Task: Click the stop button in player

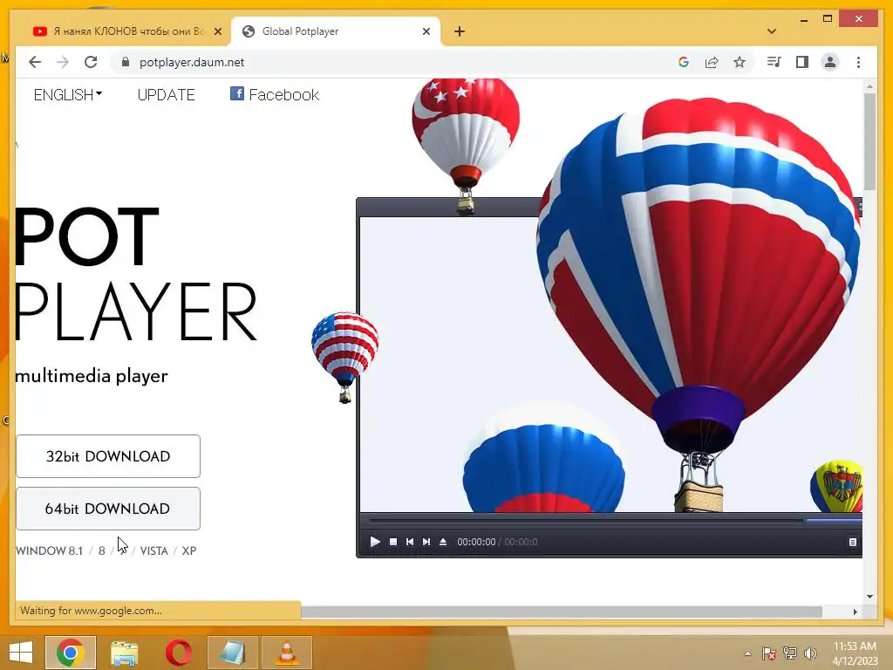Action: click(x=393, y=542)
